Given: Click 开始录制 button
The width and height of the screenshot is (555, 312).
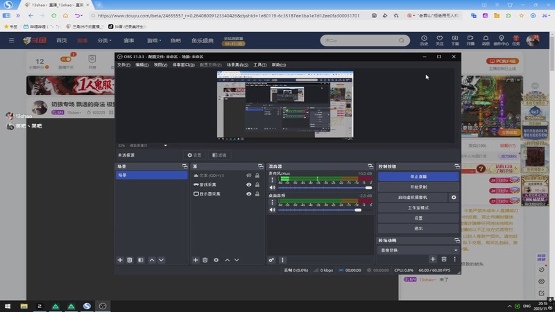Looking at the screenshot, I should tap(418, 187).
